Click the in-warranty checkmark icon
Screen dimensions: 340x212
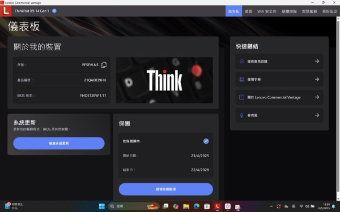[x=206, y=141]
